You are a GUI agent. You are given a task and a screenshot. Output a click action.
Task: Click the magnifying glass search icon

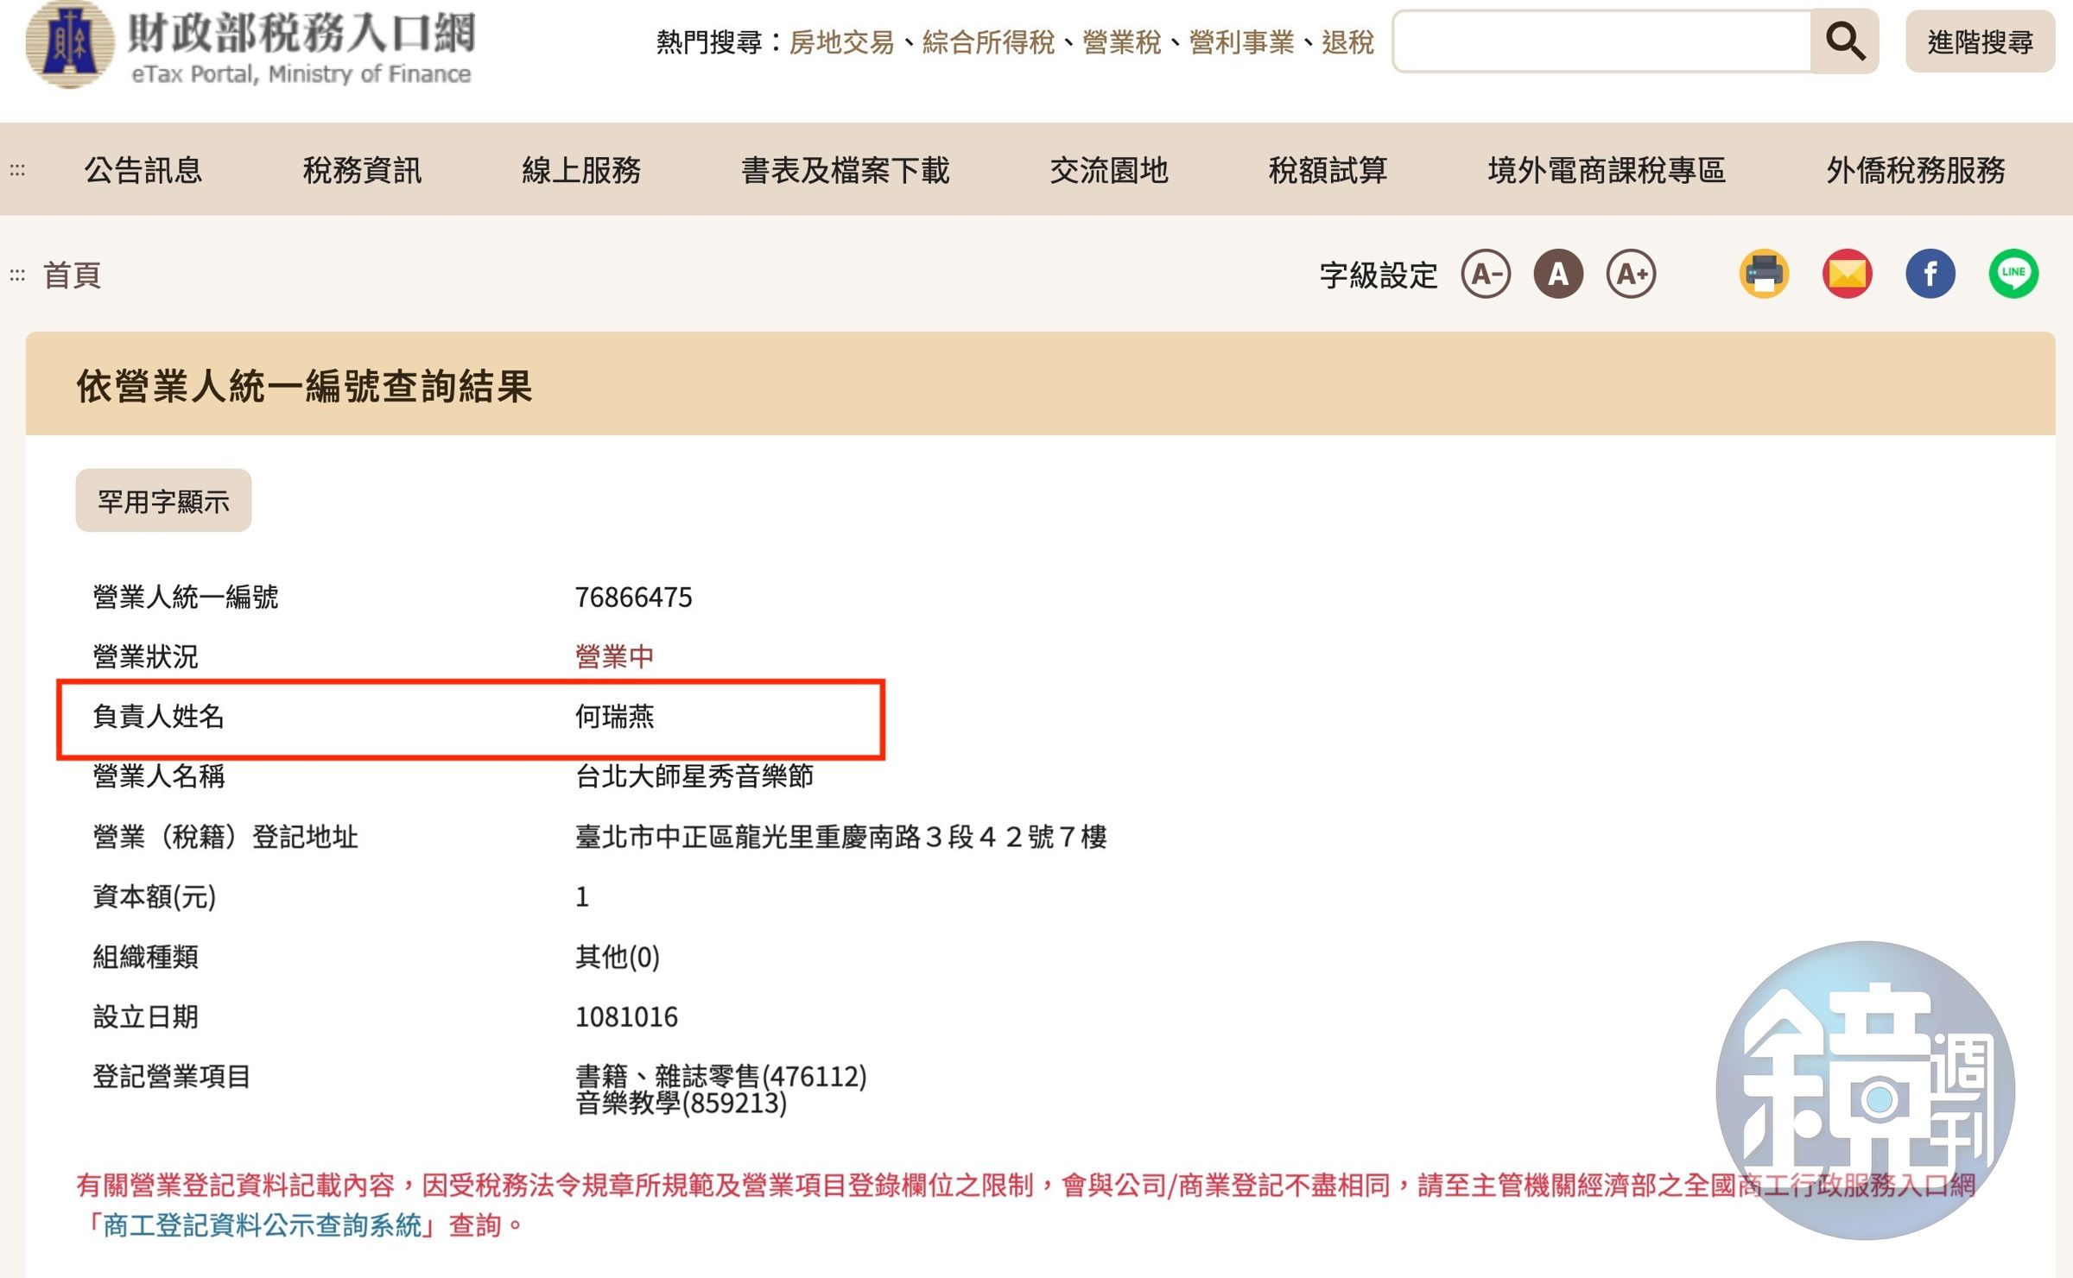coord(1845,41)
